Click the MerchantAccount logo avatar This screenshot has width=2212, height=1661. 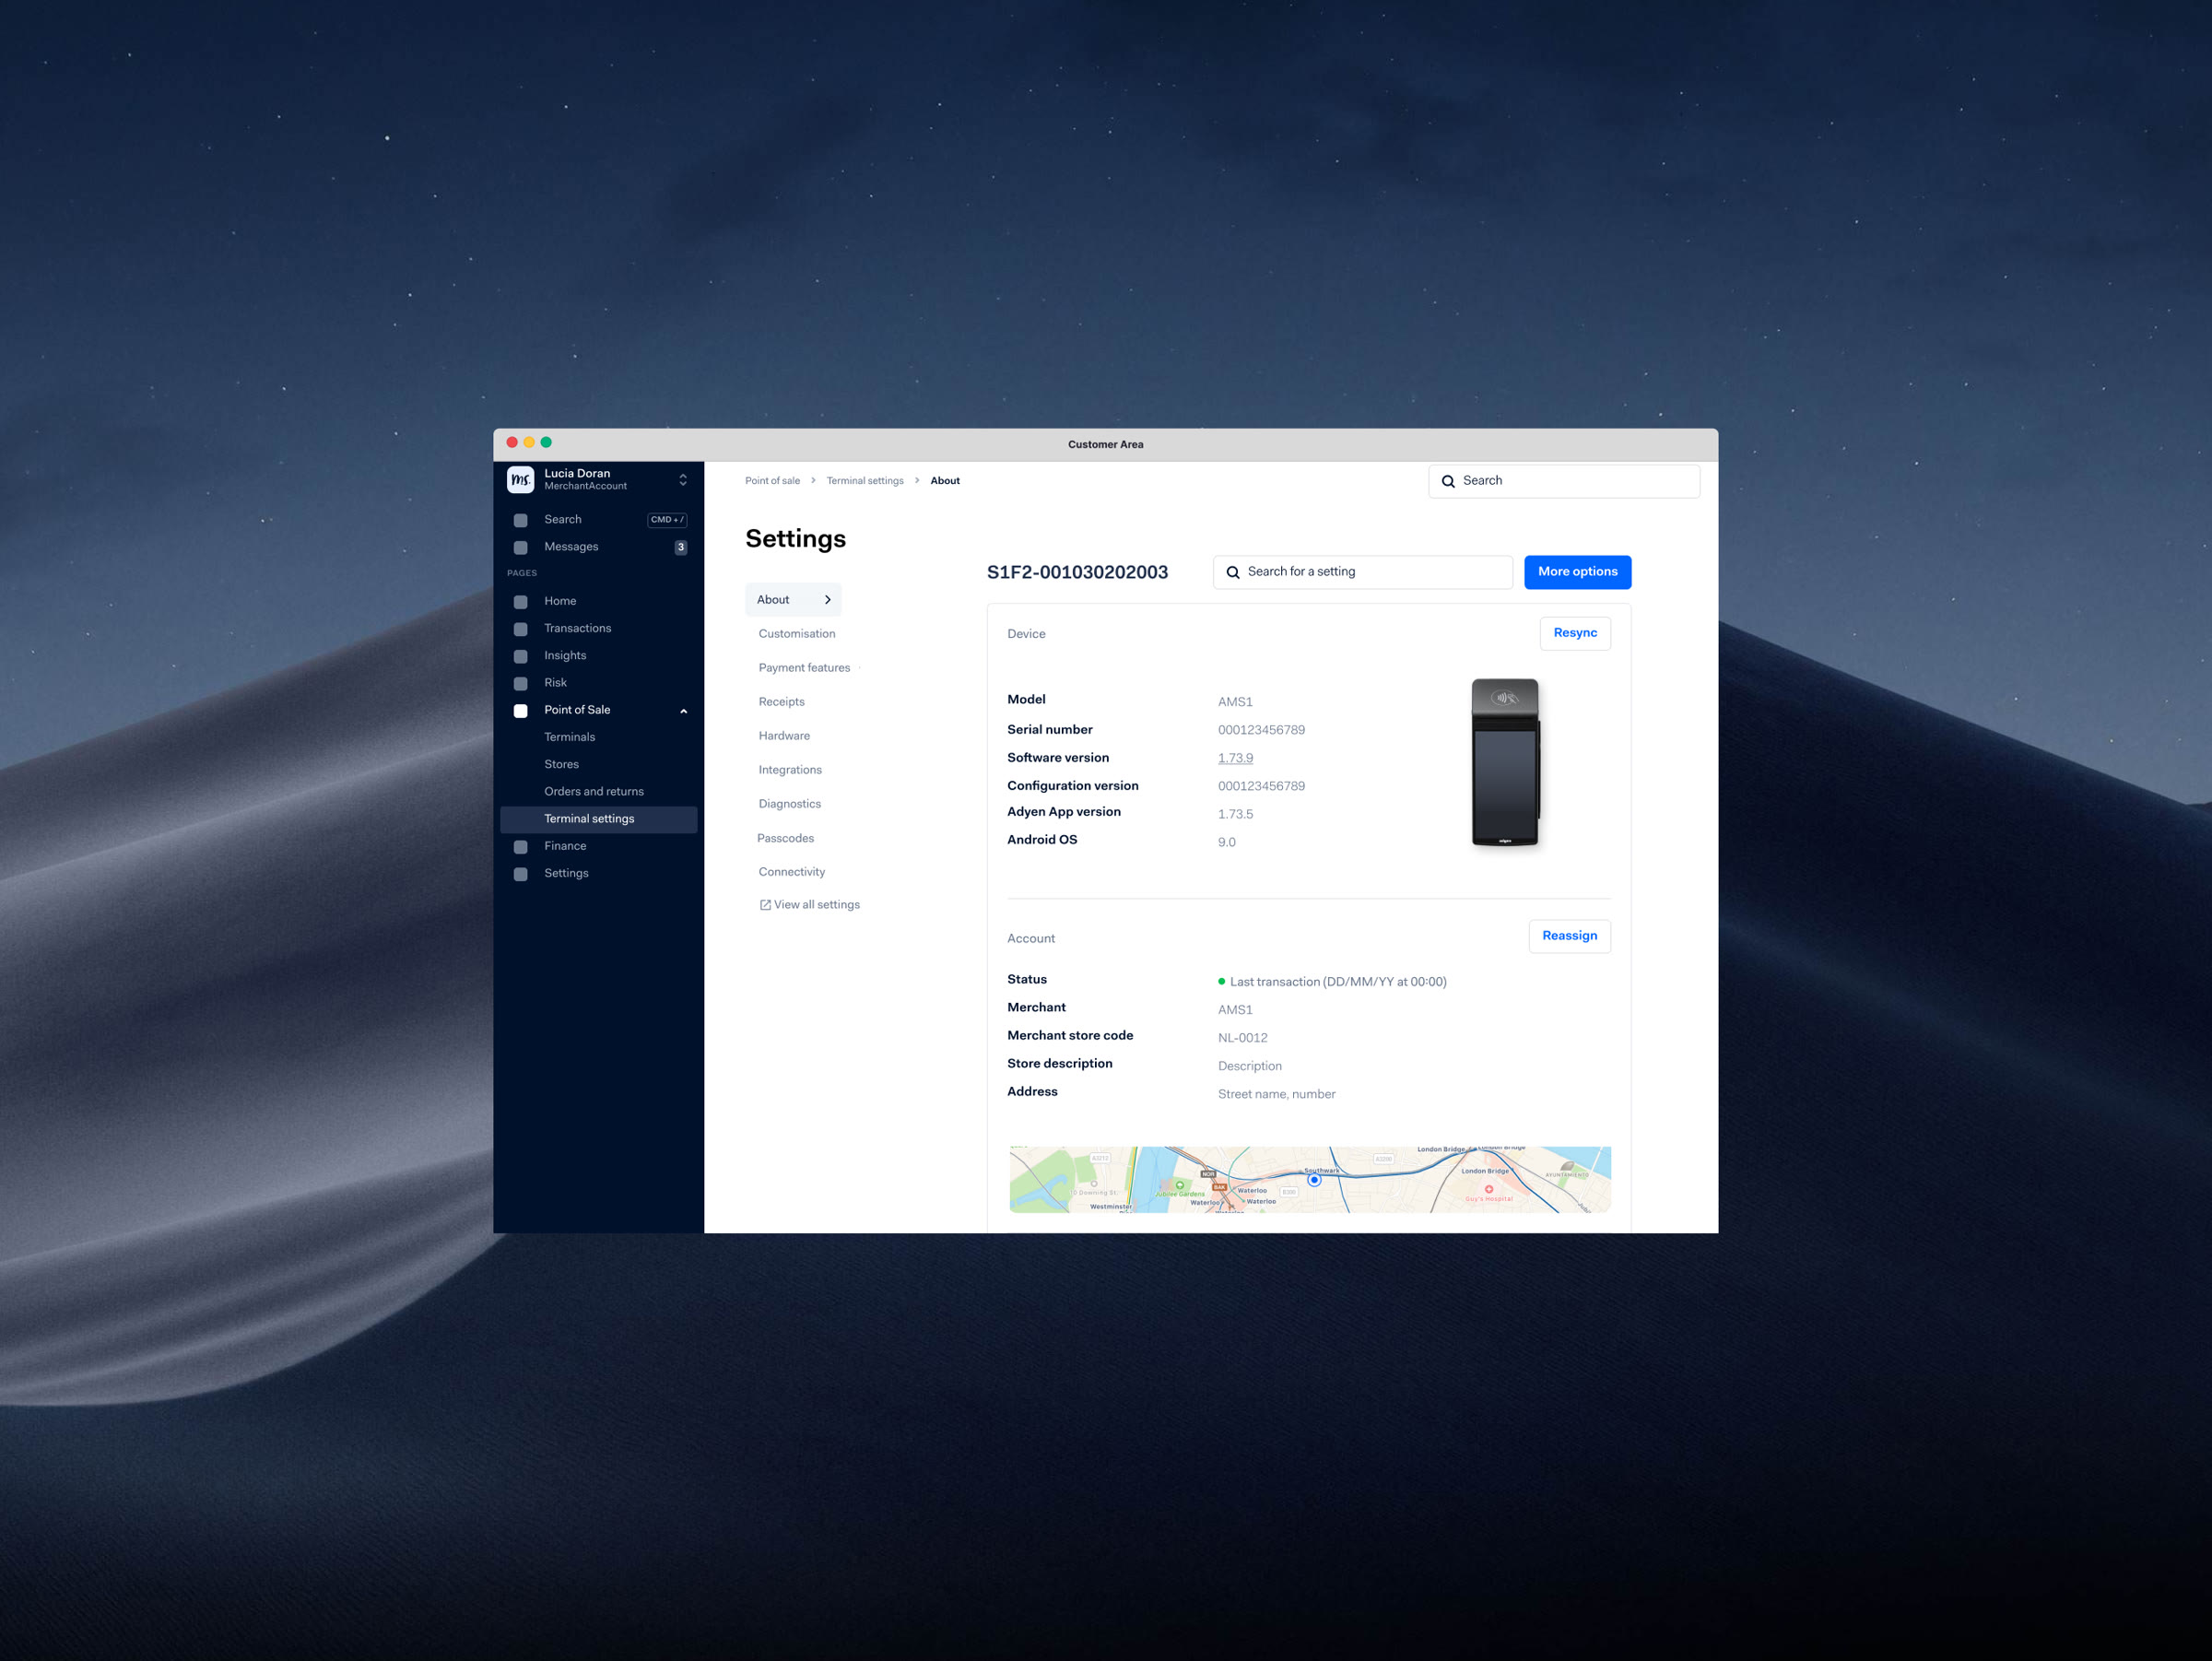point(520,480)
